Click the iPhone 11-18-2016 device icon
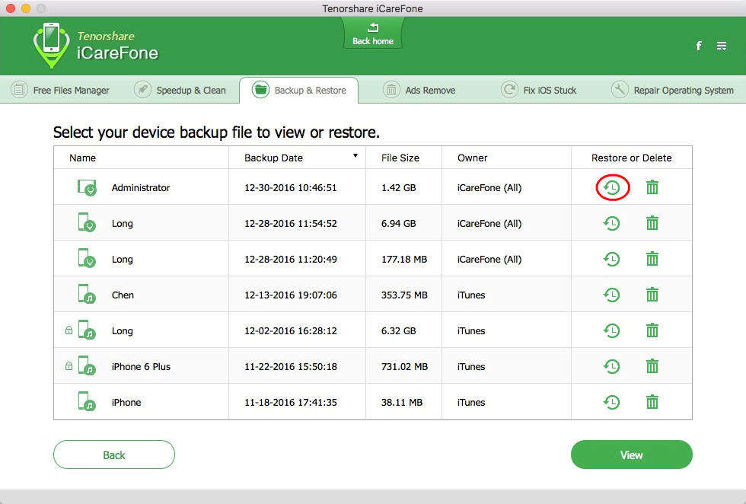 (87, 401)
